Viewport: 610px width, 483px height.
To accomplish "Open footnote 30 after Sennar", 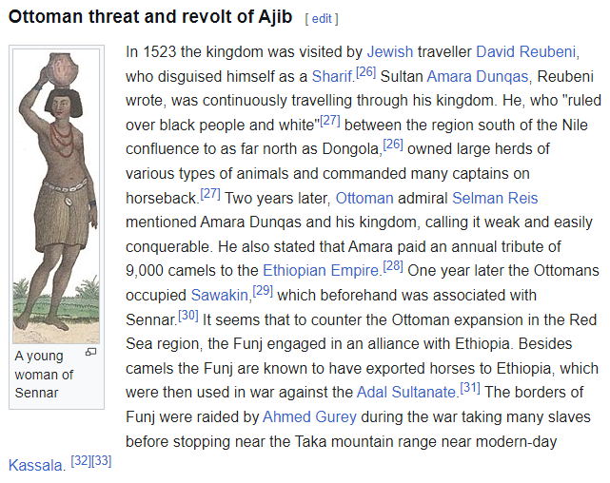I will pyautogui.click(x=188, y=314).
